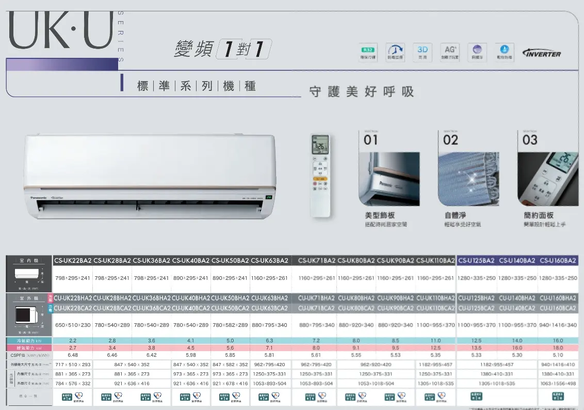584x410 pixels.
Task: Click the blue 冷氣能力 kW row label
Action: pyautogui.click(x=29, y=341)
